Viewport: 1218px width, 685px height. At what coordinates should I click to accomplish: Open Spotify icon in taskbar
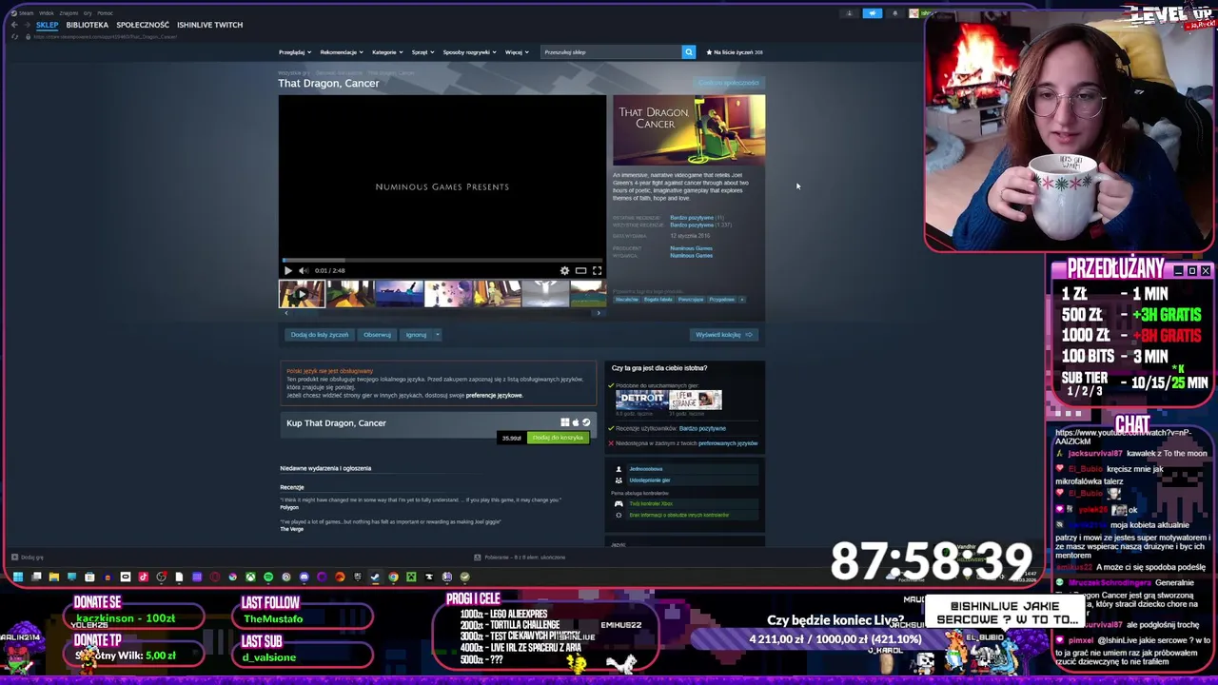pos(268,577)
